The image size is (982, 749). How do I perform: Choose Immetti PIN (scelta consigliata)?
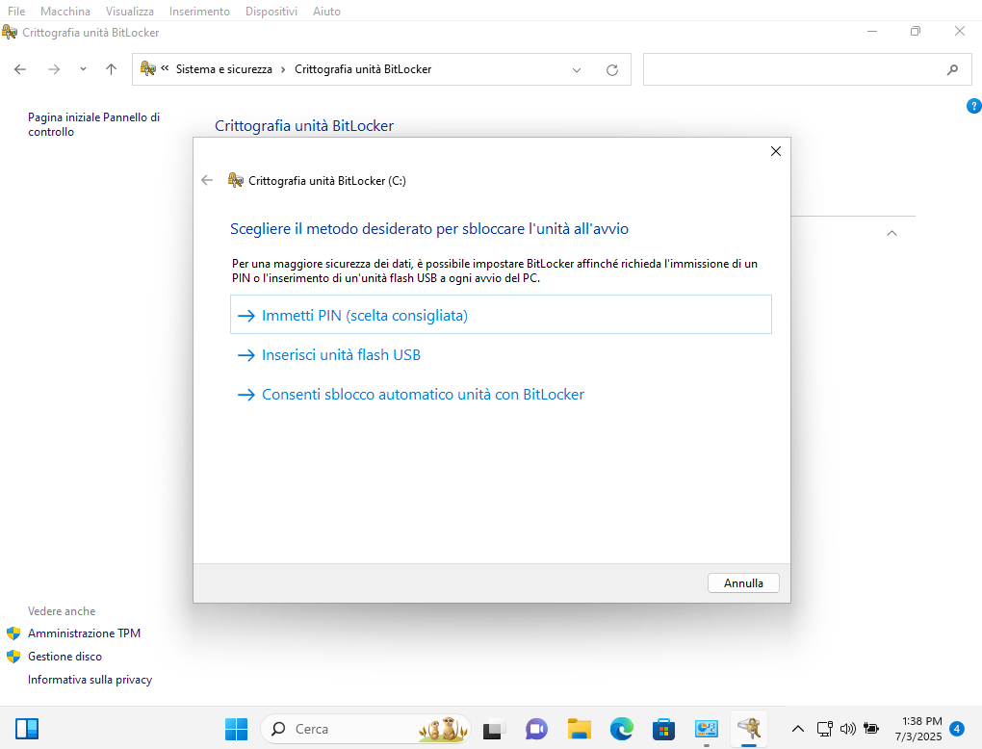501,315
